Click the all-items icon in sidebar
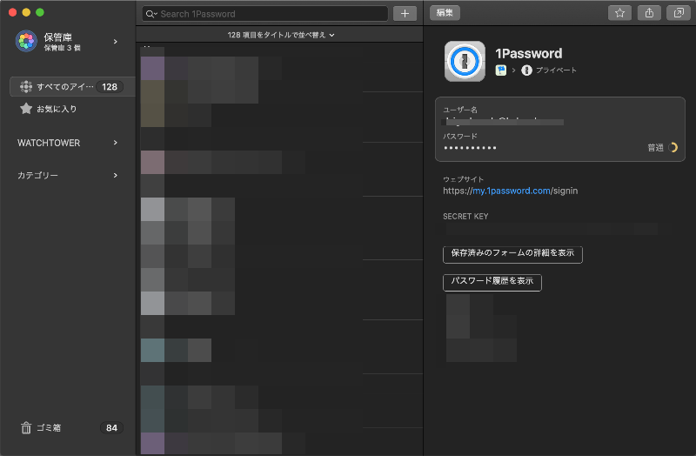Screen dimensions: 696x456 (x=26, y=86)
